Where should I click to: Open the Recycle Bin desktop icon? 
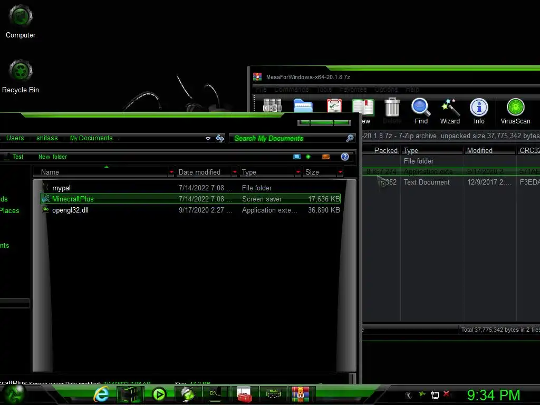[x=21, y=76]
